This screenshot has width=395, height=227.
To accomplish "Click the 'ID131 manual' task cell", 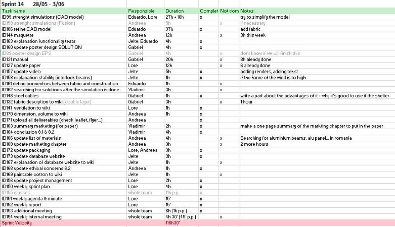I will click(15, 59).
